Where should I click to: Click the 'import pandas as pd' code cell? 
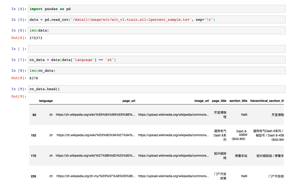tap(157, 9)
